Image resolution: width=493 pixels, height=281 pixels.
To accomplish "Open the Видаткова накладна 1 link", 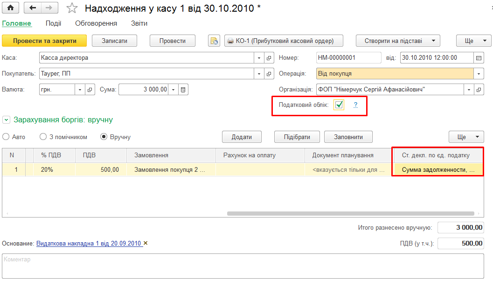I will [x=89, y=243].
